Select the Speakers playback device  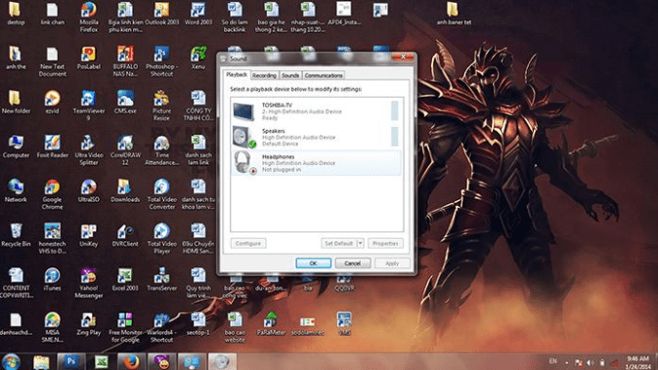315,137
